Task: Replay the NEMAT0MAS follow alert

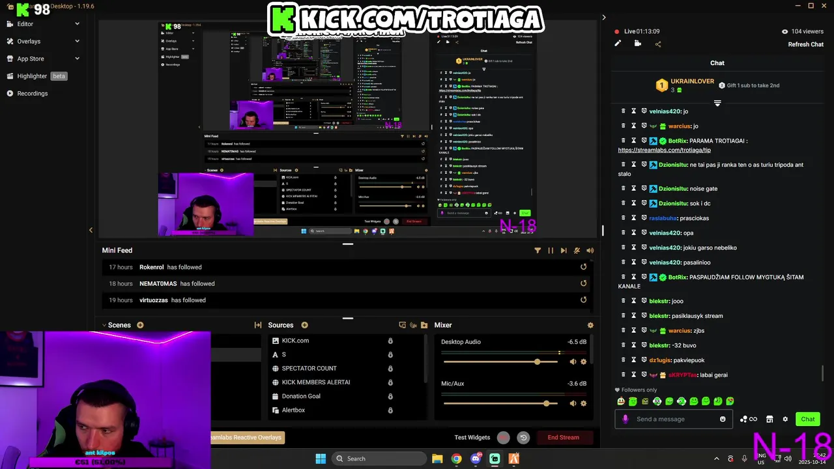Action: pyautogui.click(x=583, y=283)
